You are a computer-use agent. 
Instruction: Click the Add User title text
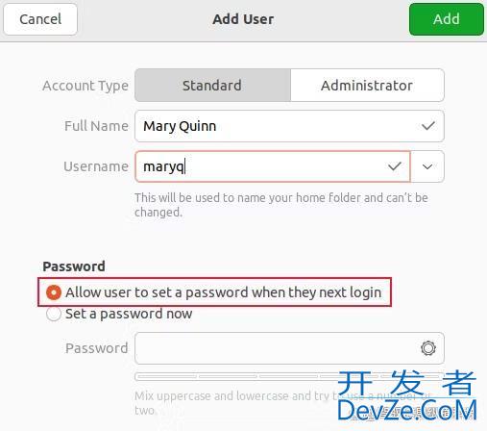(243, 19)
